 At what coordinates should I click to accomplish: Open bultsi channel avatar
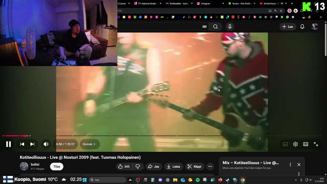(x=24, y=166)
